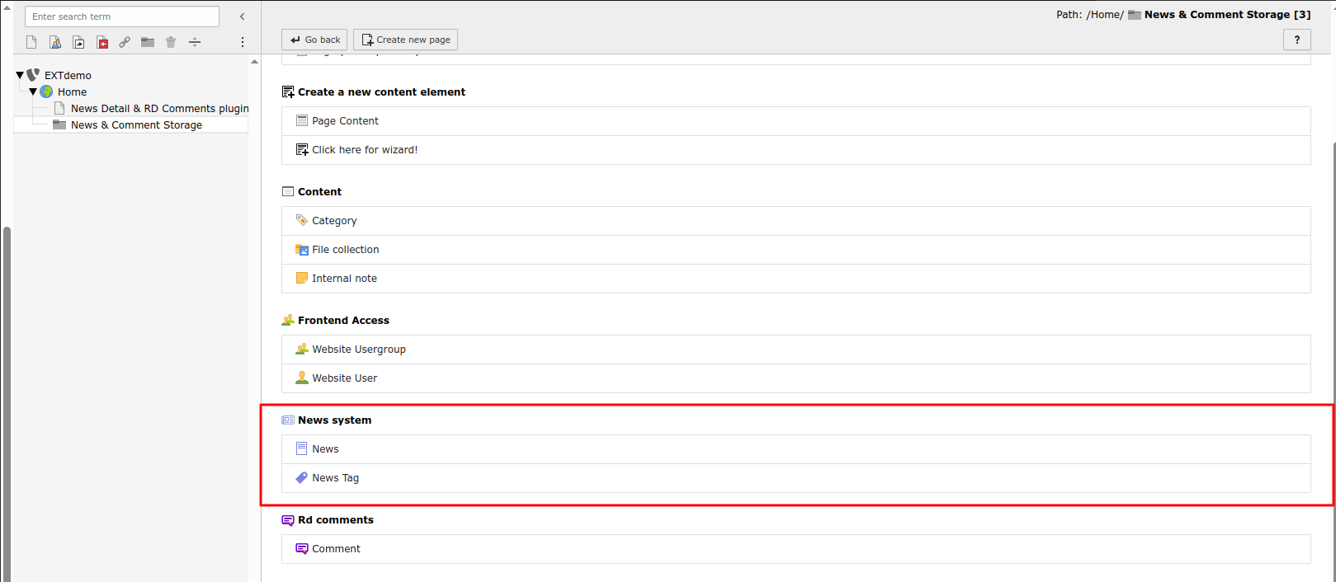
Task: Select News Detail & RD Comments plugin page
Action: click(159, 109)
